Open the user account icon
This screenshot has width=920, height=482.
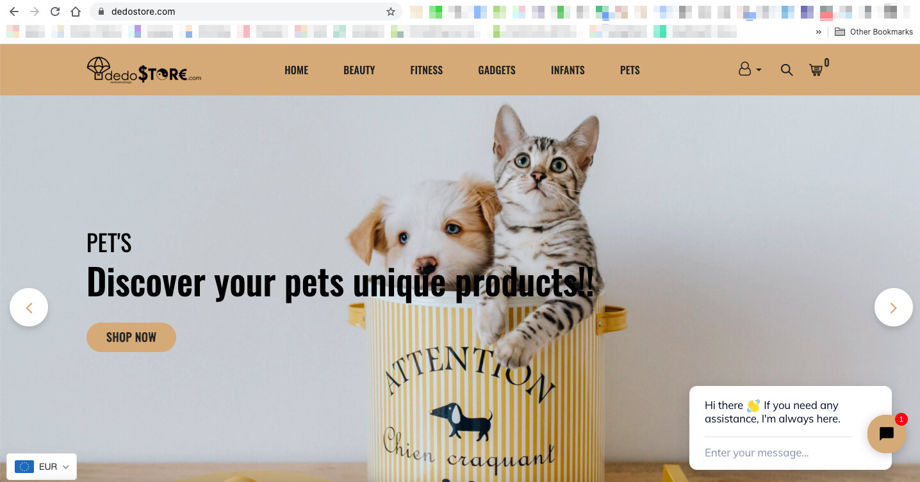click(744, 69)
